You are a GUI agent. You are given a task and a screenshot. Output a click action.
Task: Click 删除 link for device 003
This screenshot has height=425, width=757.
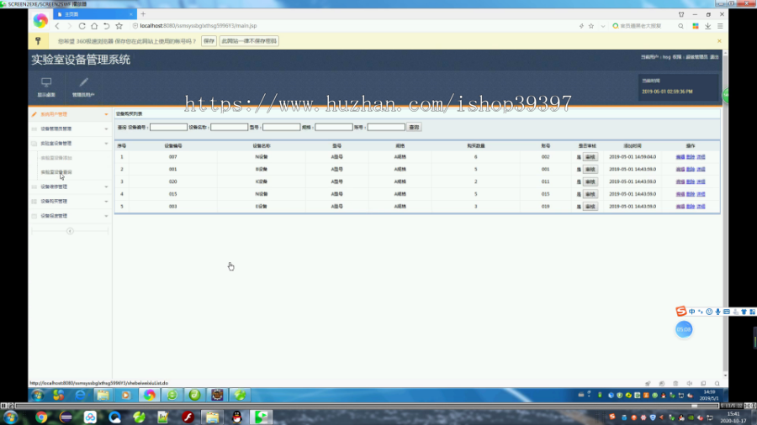point(691,207)
